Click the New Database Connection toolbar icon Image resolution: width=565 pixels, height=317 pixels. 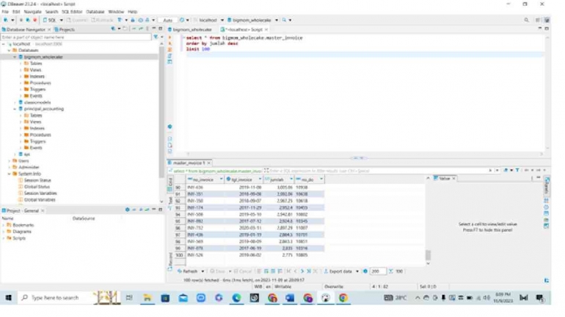(6, 20)
